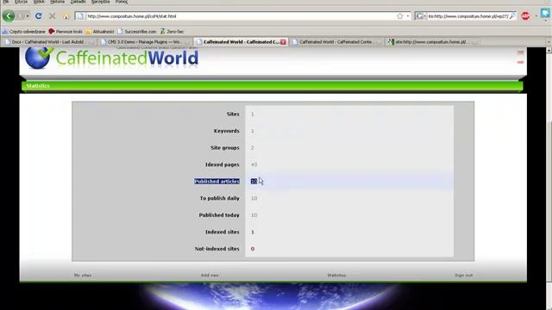The height and width of the screenshot is (310, 552).
Task: Open the Widok menu
Action: pos(39,2)
